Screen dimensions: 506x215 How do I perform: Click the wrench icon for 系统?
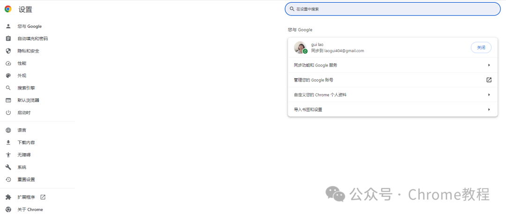[8, 167]
